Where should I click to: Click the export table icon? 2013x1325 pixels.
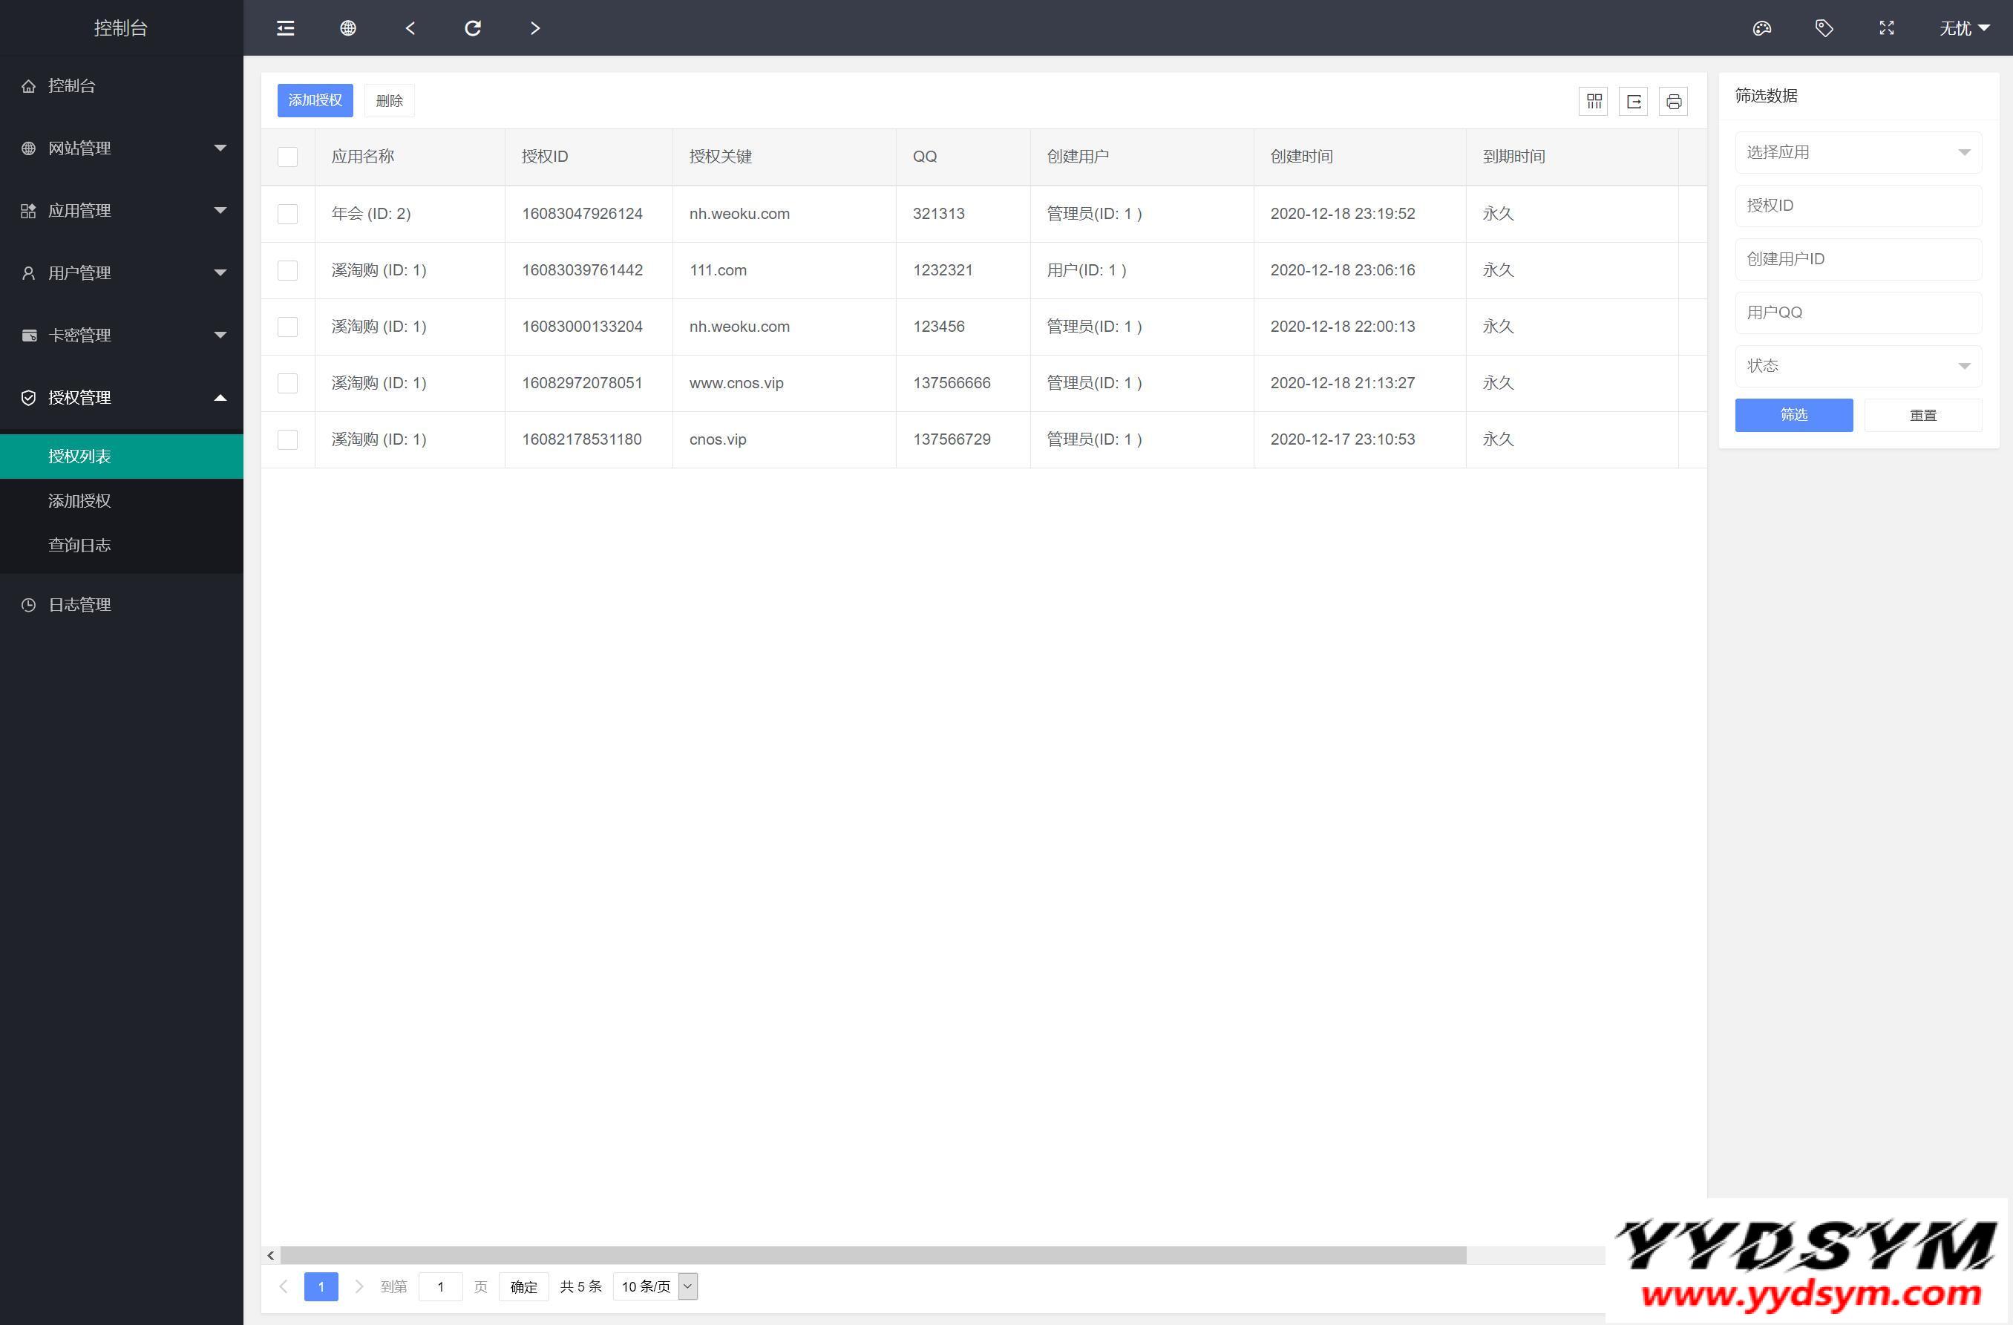[1633, 102]
